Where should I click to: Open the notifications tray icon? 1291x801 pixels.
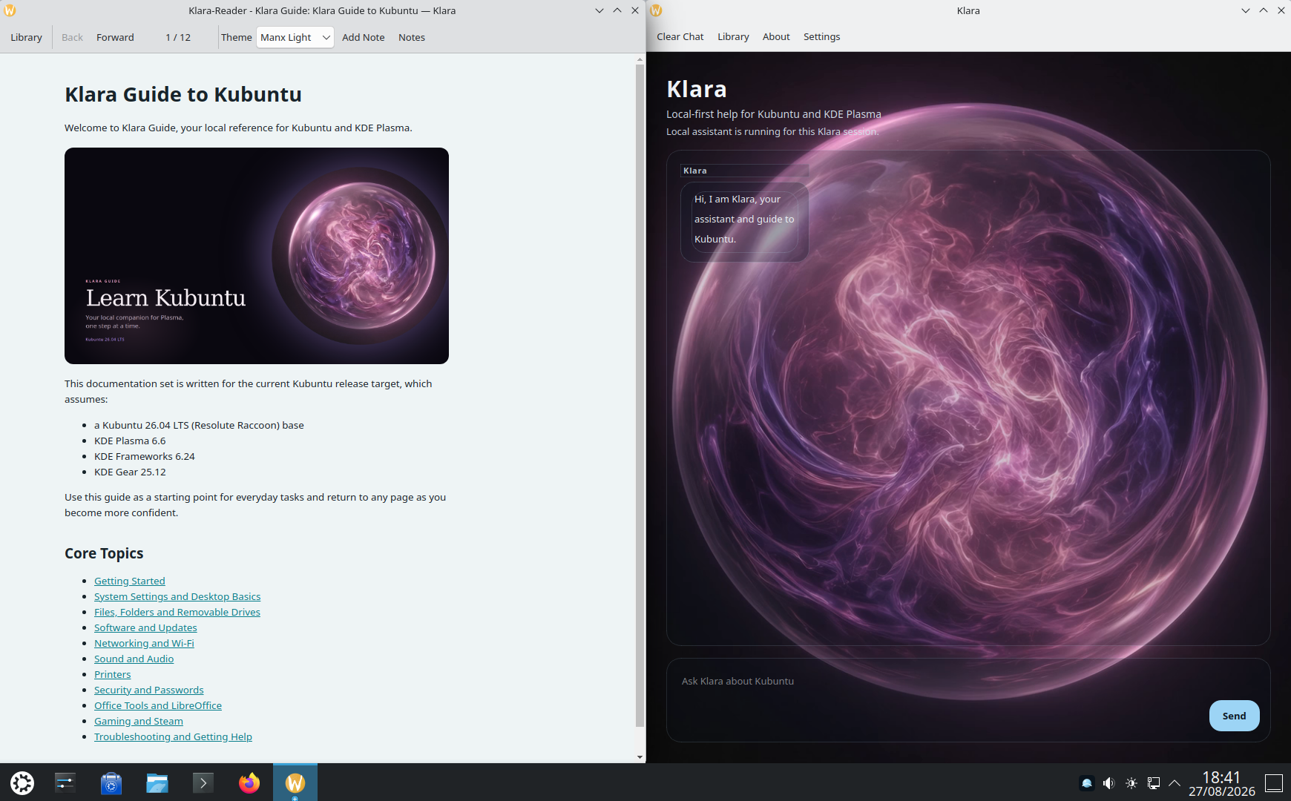(x=1087, y=783)
